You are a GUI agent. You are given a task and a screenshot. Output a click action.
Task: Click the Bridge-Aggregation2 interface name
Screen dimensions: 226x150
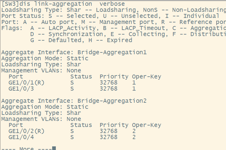[112, 101]
